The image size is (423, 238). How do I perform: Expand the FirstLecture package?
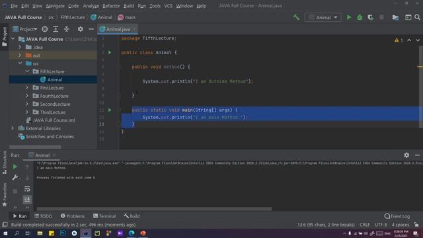coord(27,87)
